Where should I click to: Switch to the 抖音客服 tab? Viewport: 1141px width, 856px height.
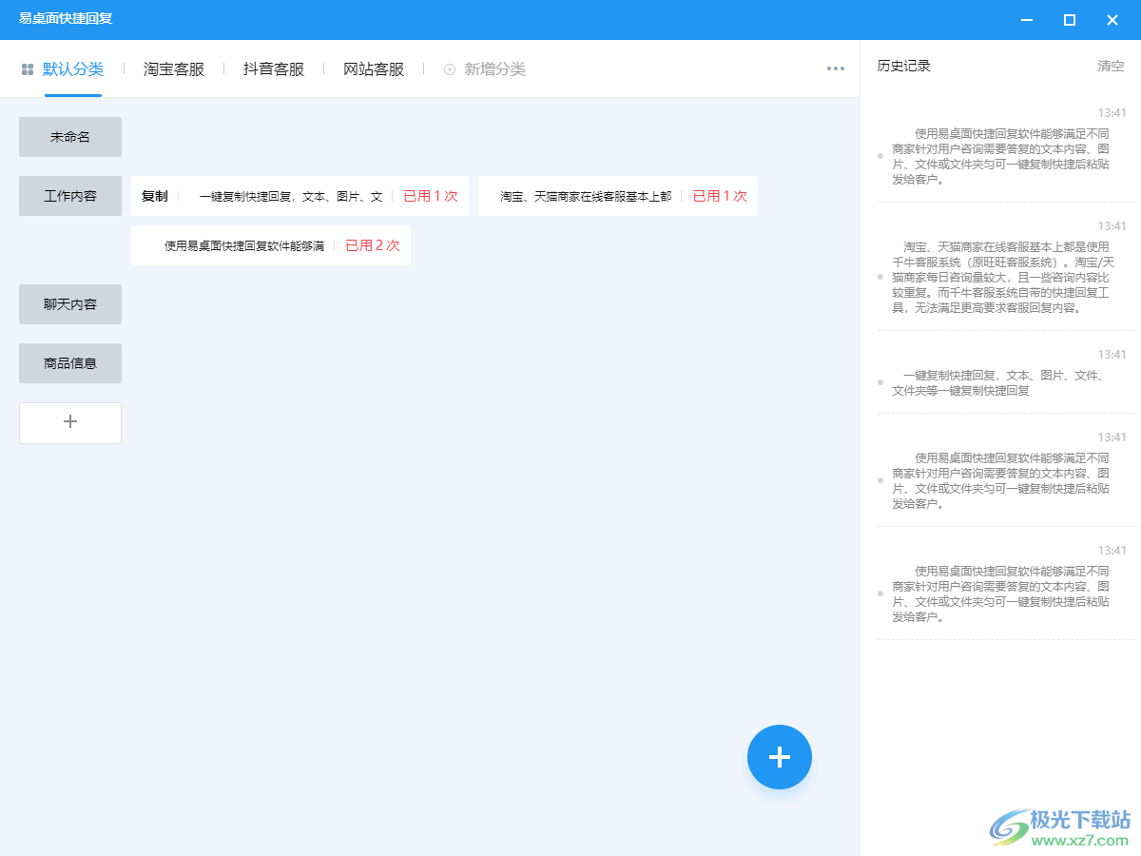(274, 69)
